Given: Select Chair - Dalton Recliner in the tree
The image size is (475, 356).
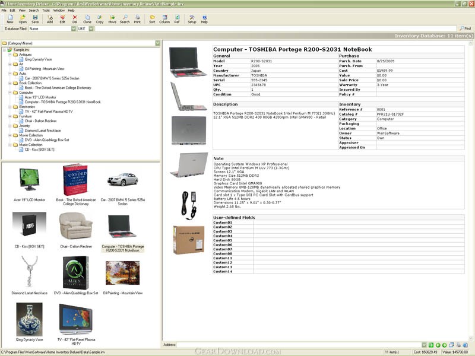Looking at the screenshot, I should pyautogui.click(x=40, y=121).
